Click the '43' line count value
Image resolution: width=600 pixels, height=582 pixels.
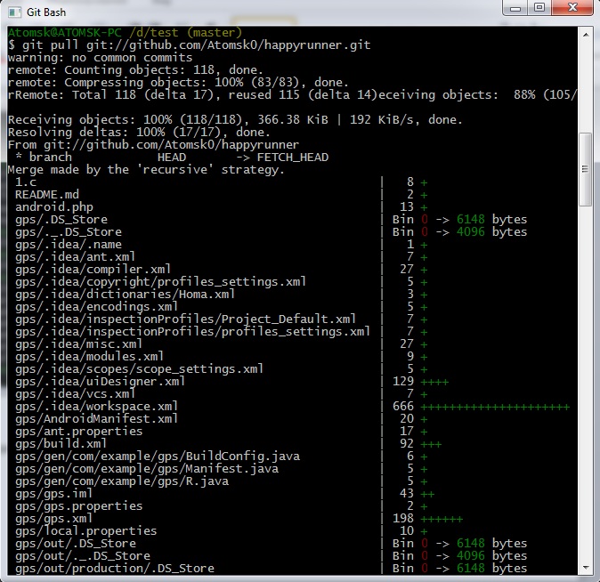click(x=407, y=494)
